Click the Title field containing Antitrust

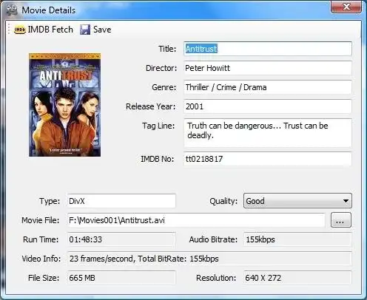[268, 49]
